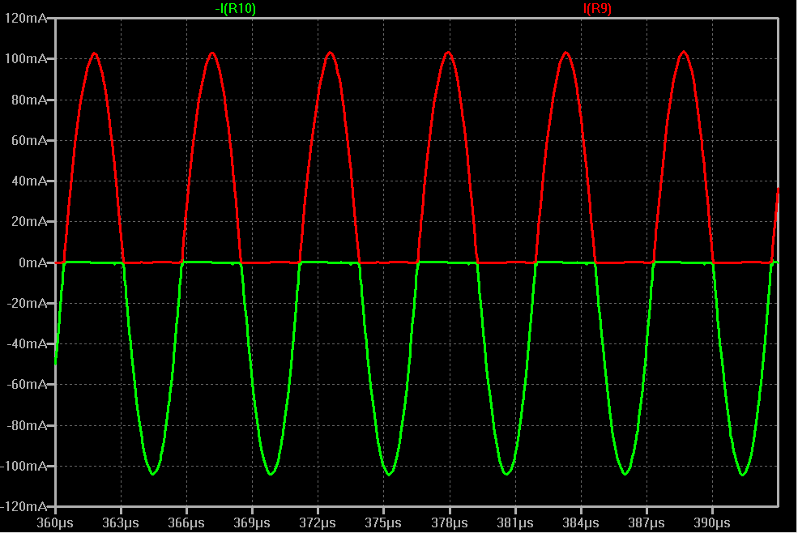Click the -20mA y-axis label

(27, 304)
